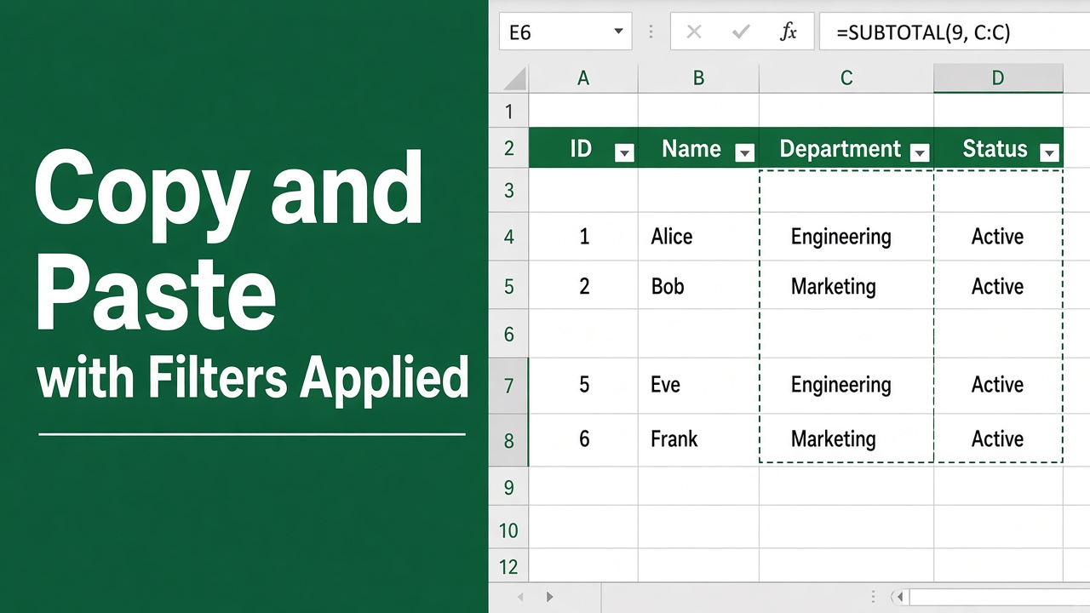Open the Name column filter dropdown

click(745, 153)
